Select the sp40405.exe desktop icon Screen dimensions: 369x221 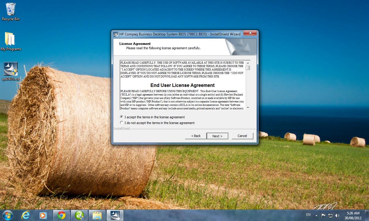coord(11,71)
